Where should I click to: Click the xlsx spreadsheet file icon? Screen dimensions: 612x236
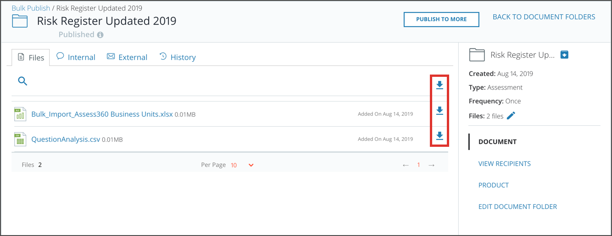coord(20,114)
